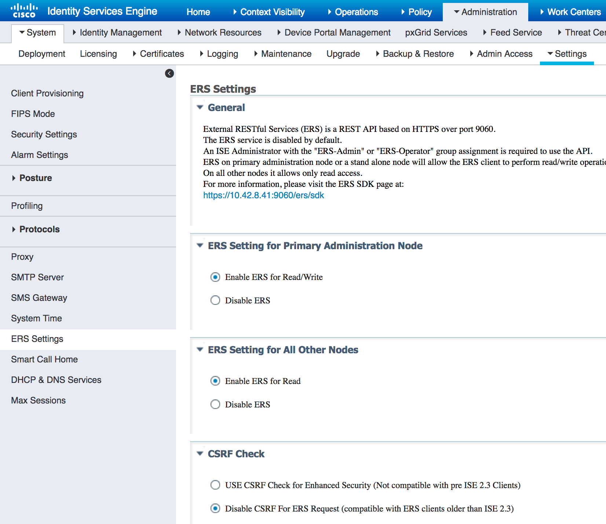The width and height of the screenshot is (606, 524).
Task: Go to the Deployment page
Action: tap(42, 54)
